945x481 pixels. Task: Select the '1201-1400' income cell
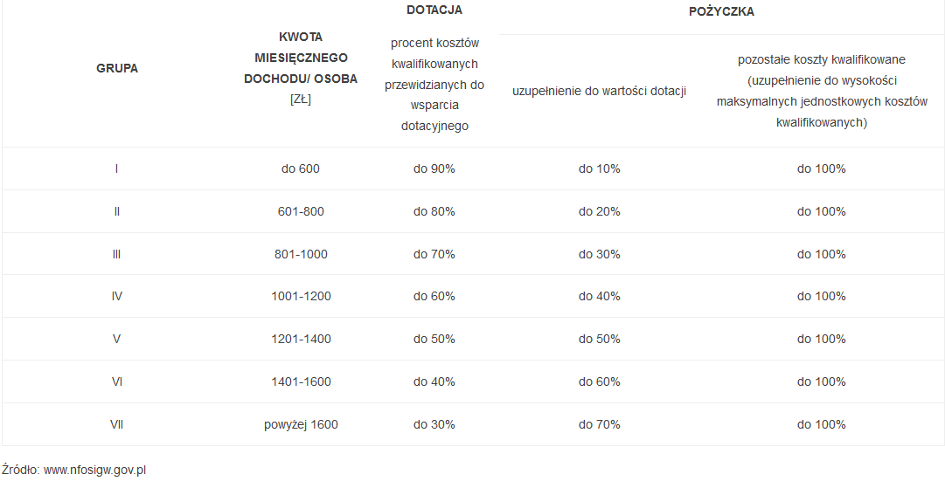pyautogui.click(x=300, y=340)
